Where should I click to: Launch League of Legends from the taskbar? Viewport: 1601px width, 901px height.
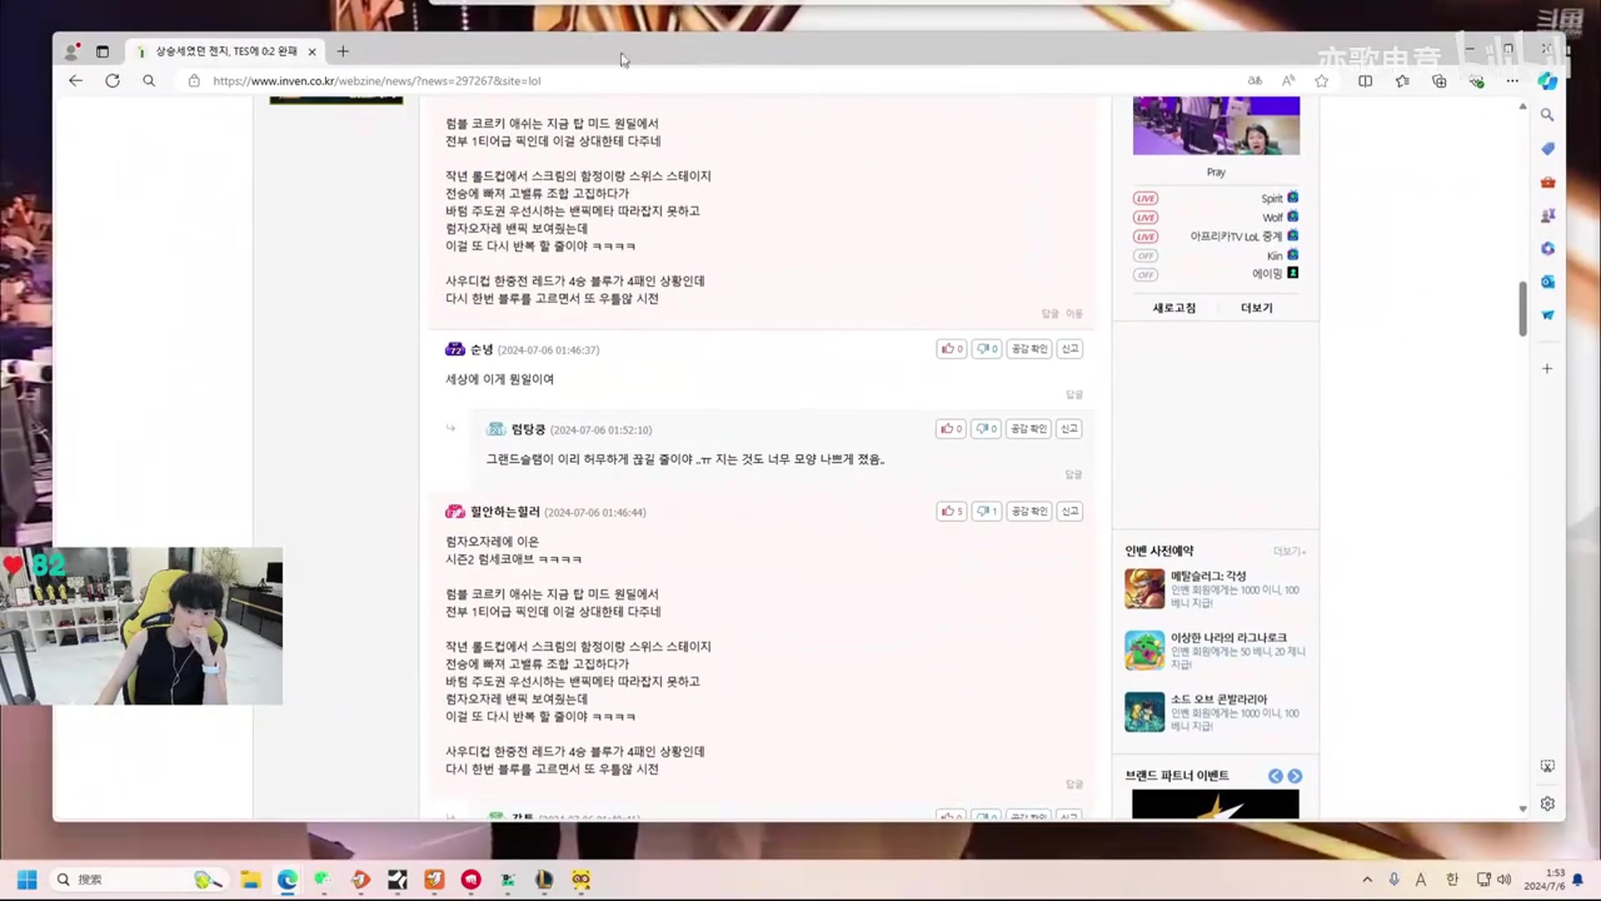tap(544, 880)
